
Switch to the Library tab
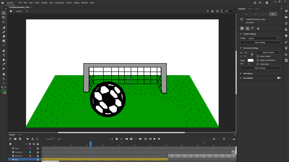coord(250,9)
